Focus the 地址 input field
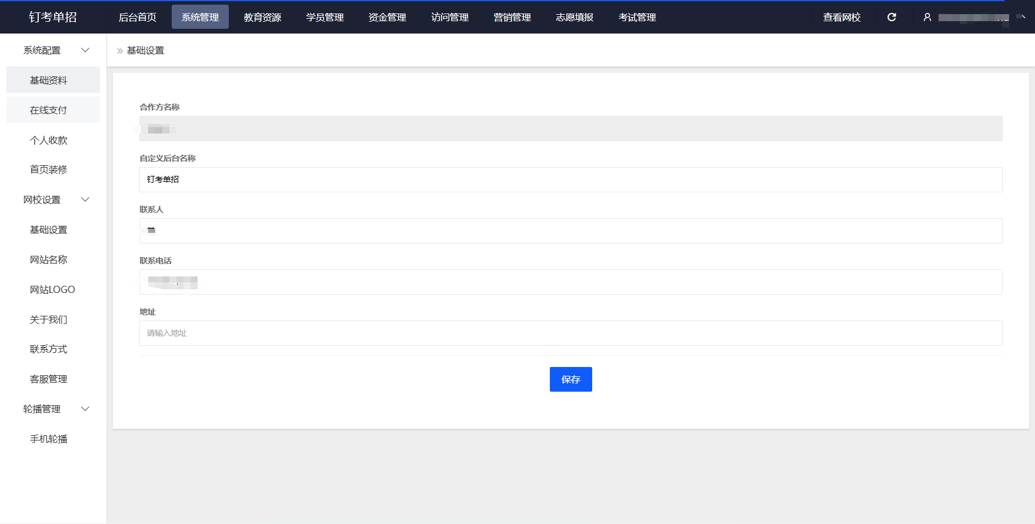 click(x=570, y=333)
